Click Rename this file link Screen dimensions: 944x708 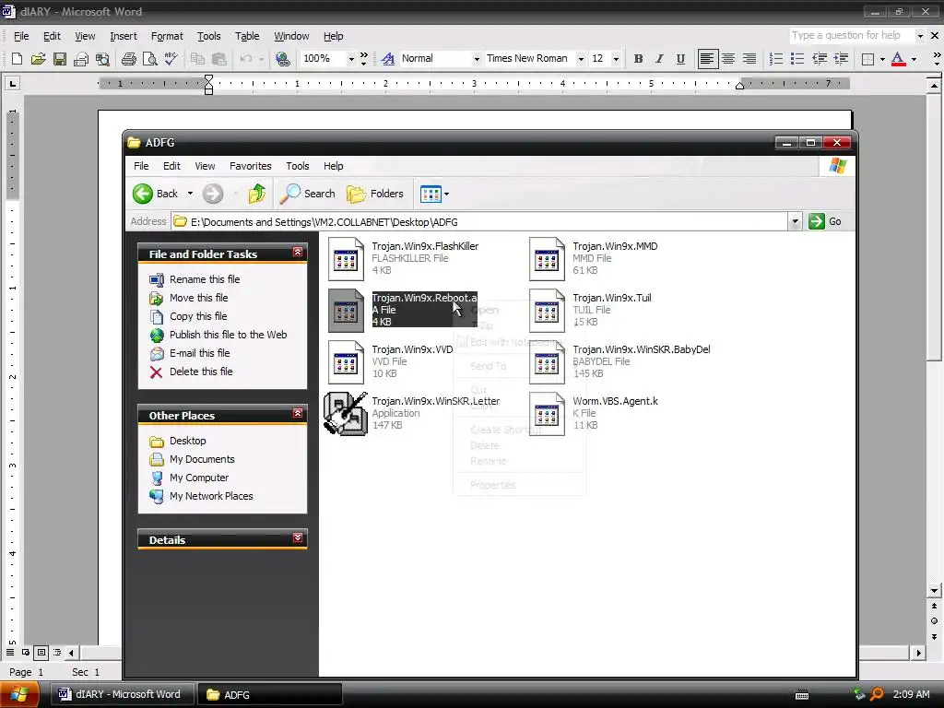[205, 279]
